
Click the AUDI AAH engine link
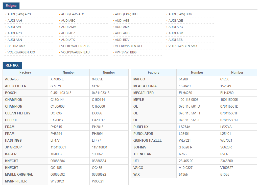click(x=15, y=20)
